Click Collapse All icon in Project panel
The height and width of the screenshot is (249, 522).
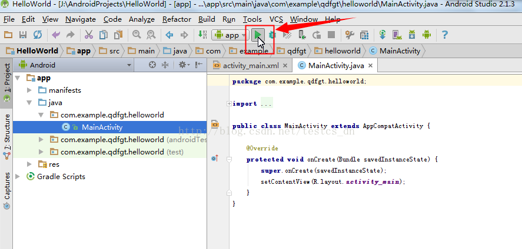pyautogui.click(x=165, y=65)
